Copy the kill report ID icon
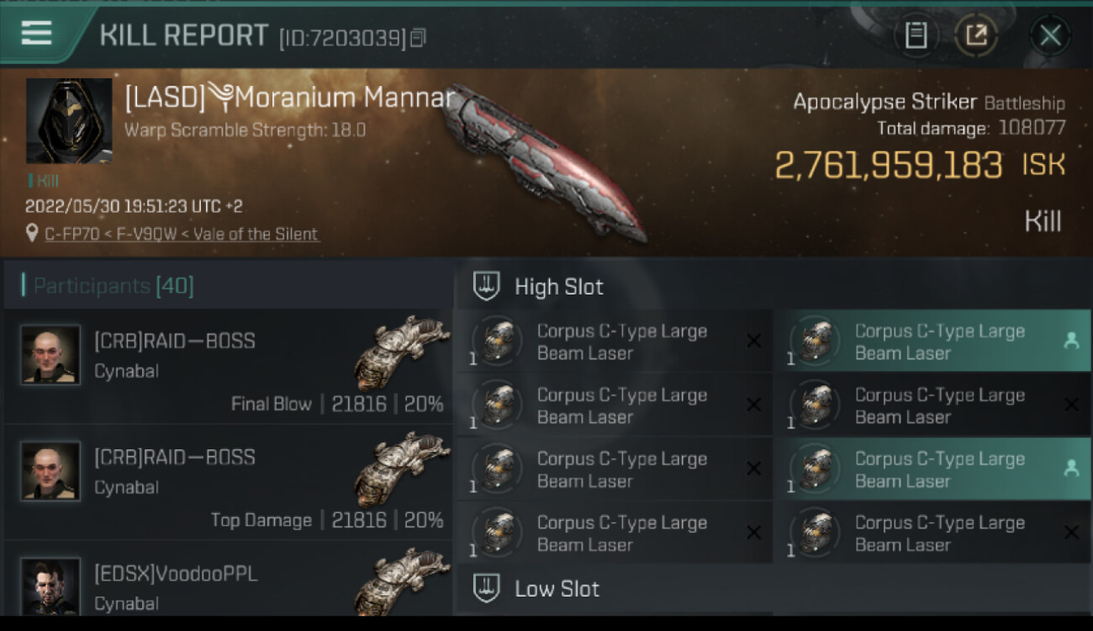 (418, 37)
